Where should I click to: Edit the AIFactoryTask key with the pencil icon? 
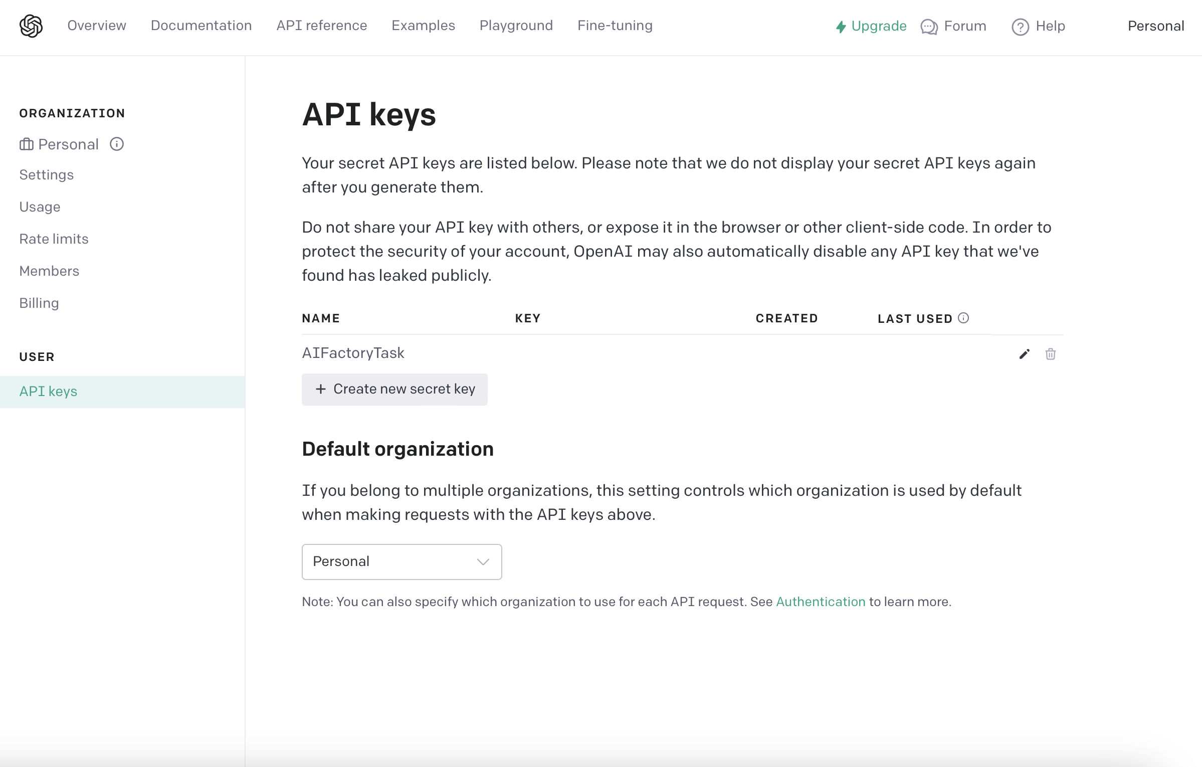click(1025, 354)
